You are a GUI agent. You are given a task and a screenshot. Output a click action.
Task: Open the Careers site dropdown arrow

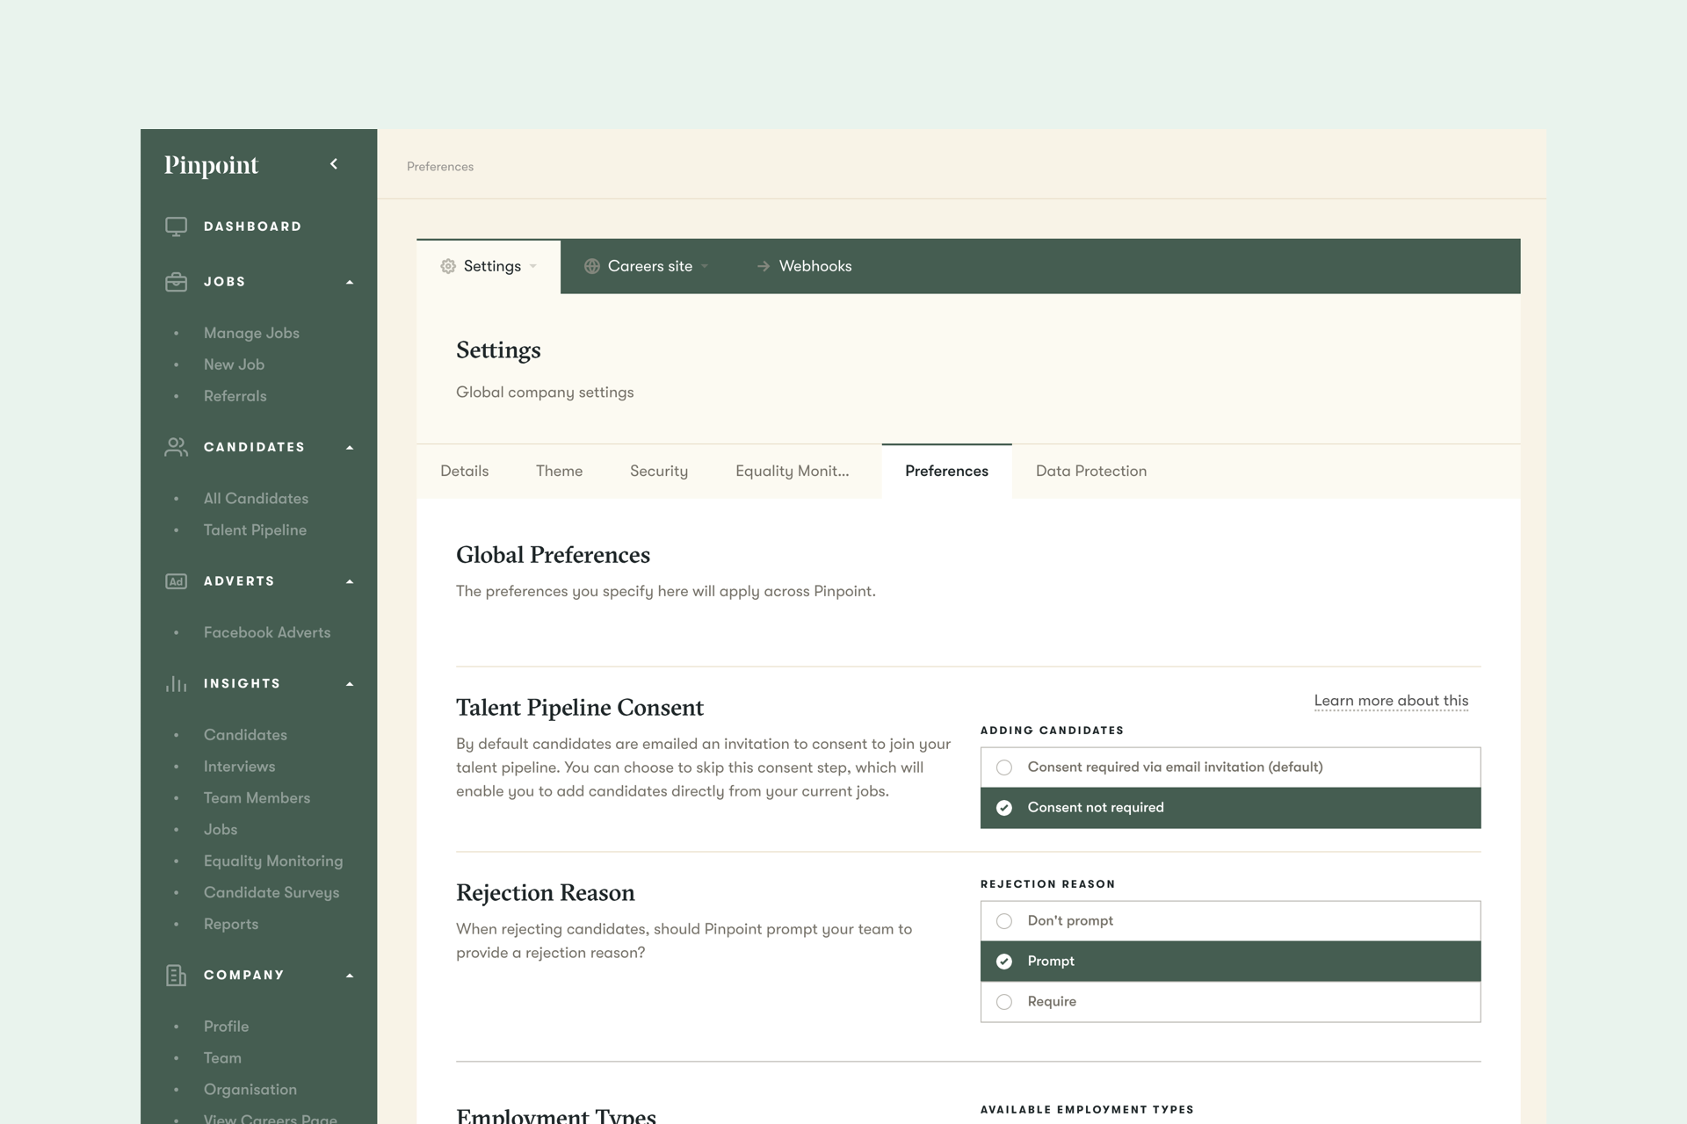(x=705, y=266)
